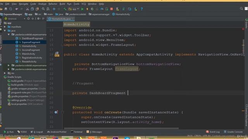Click the Search Everywhere magnifier icon

241,8
